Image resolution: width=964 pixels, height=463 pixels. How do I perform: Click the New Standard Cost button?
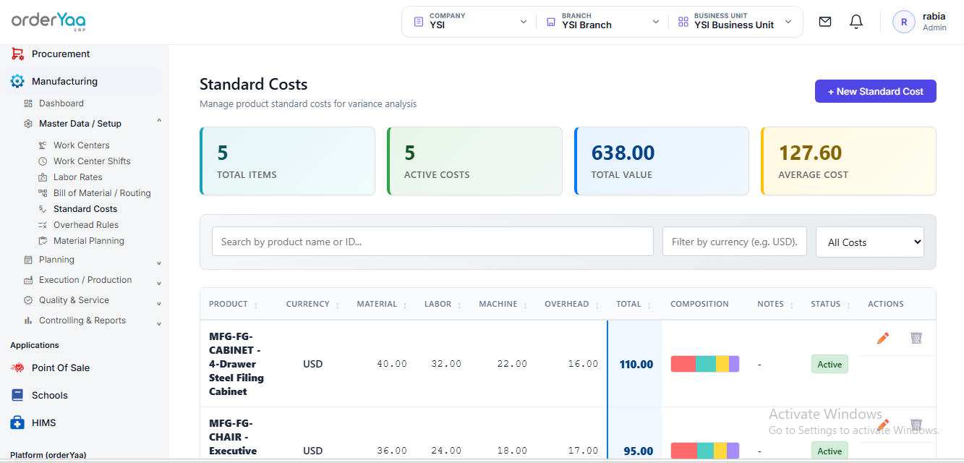click(876, 91)
